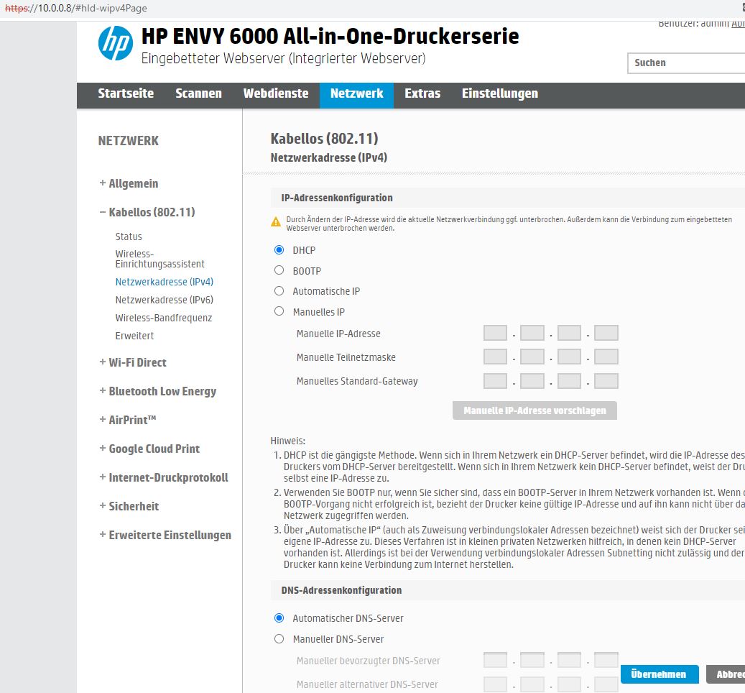745x693 pixels.
Task: Click Manuelle IP-Adresse vorschlagen button
Action: coord(535,410)
